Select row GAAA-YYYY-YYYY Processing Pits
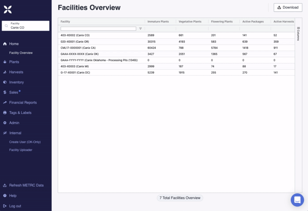Image resolution: width=308 pixels, height=211 pixels. click(176, 60)
